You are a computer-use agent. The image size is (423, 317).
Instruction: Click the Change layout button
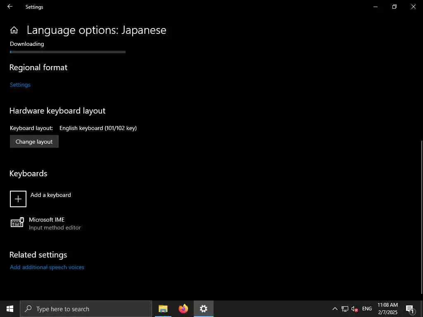[x=34, y=142]
